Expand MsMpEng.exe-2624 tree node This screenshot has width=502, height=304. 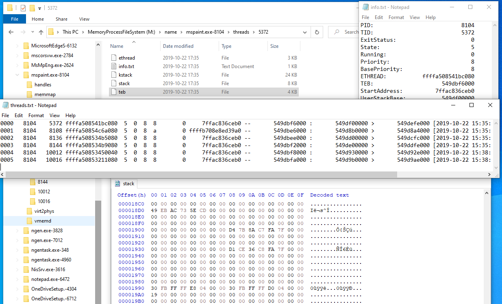pyautogui.click(x=17, y=65)
